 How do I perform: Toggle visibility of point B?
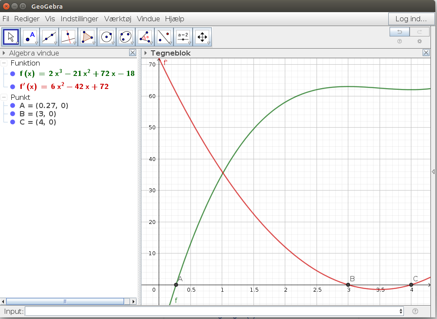coord(13,114)
